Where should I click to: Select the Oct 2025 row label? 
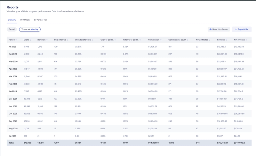[13, 114]
